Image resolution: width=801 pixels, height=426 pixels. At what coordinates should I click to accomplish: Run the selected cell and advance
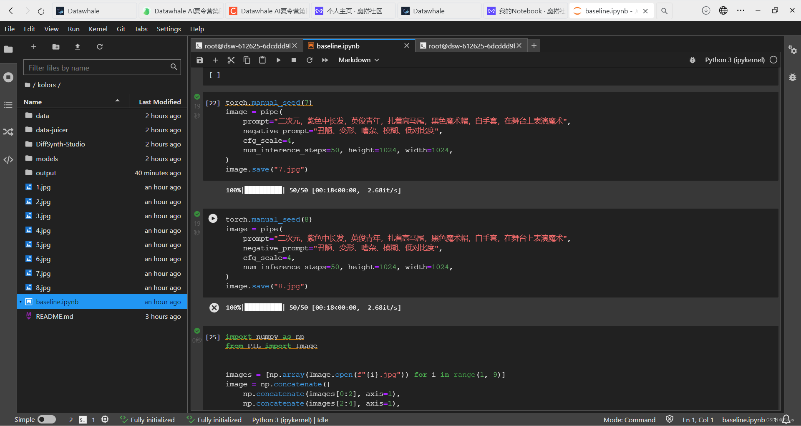click(278, 60)
